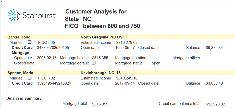This screenshot has height=108, width=235.
Task: Click FICO between 600 and 750 text
Action: click(x=102, y=26)
